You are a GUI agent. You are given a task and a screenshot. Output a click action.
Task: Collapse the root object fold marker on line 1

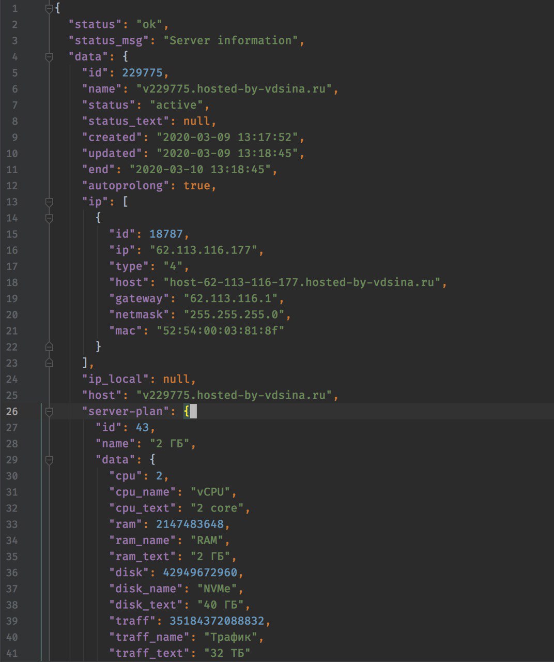point(49,8)
